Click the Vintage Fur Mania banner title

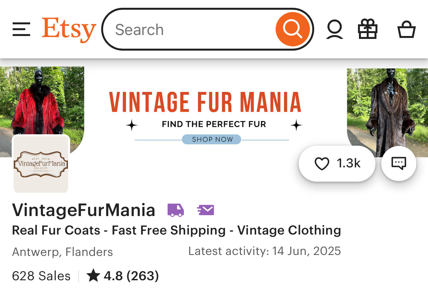[x=205, y=102]
